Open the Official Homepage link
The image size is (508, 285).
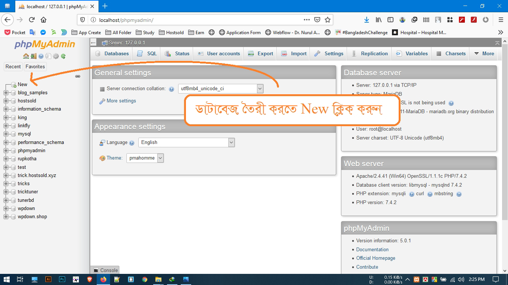[x=376, y=258]
